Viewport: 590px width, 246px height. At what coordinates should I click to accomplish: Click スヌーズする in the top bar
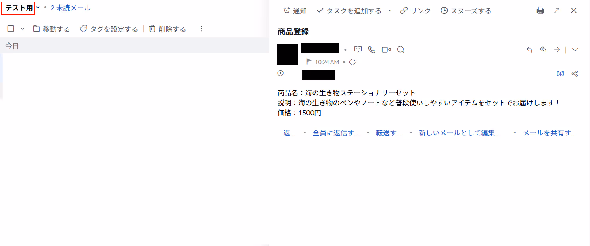[466, 11]
